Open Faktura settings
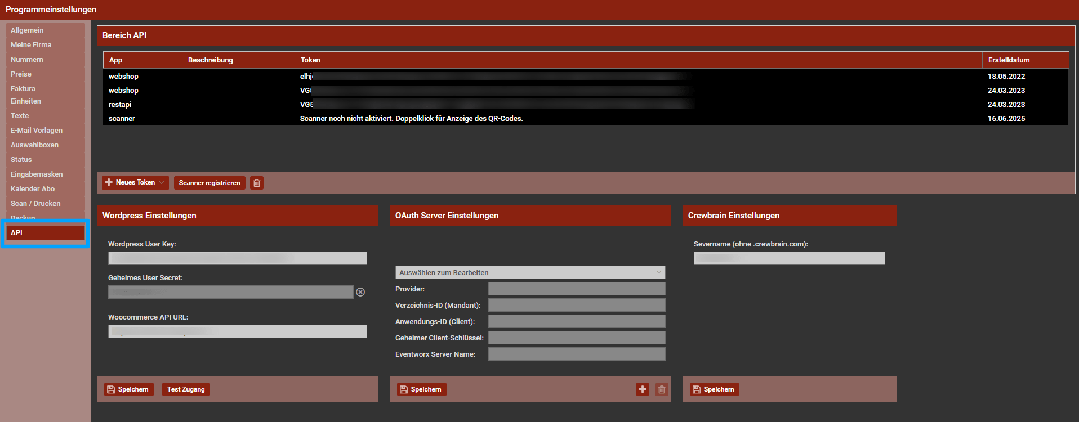 (x=46, y=88)
